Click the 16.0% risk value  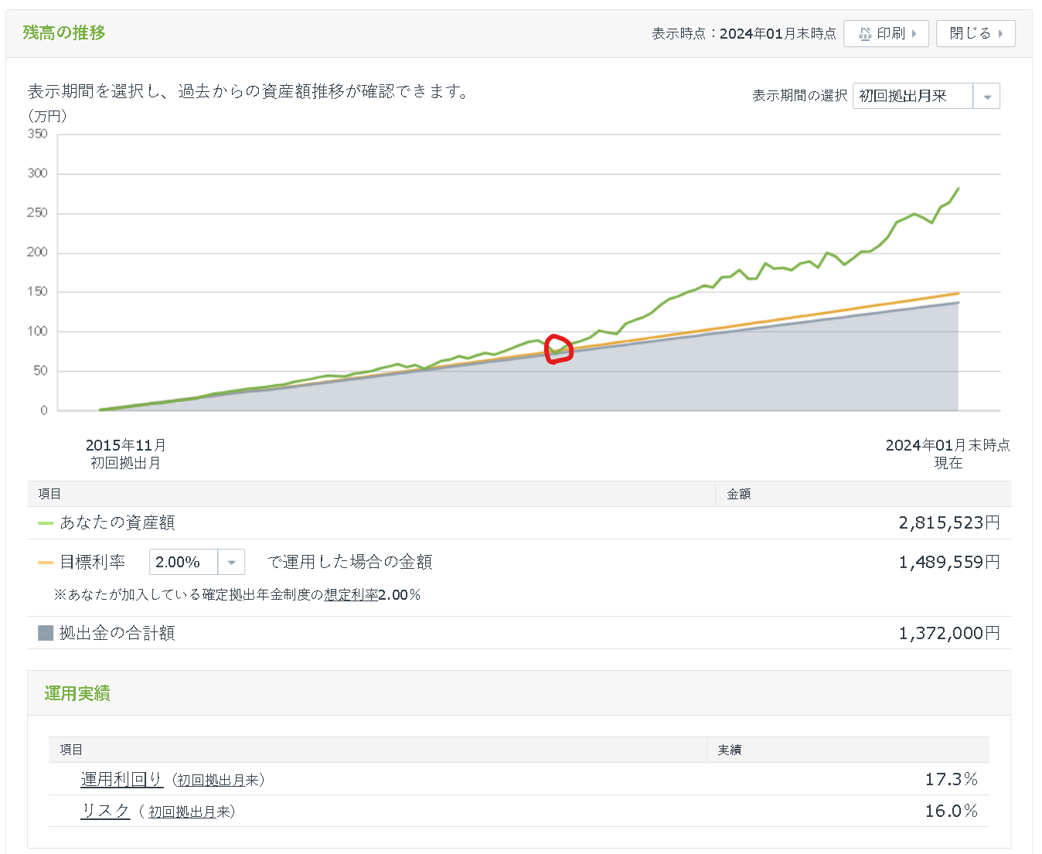pos(952,811)
